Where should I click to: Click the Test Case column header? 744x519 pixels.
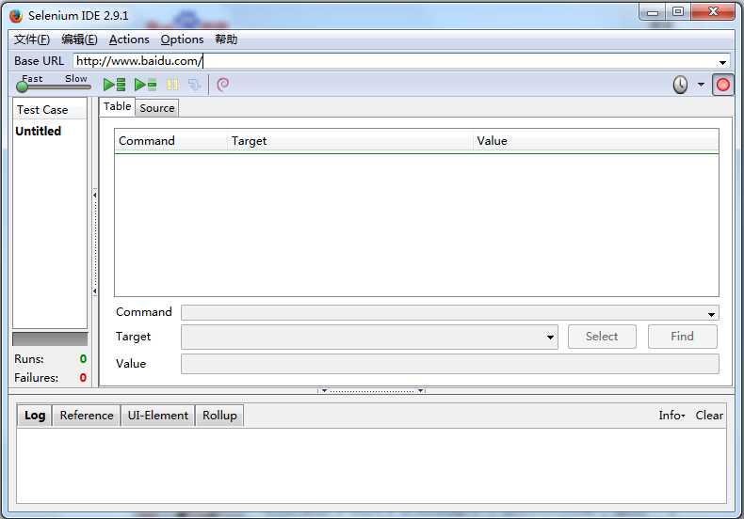point(49,109)
